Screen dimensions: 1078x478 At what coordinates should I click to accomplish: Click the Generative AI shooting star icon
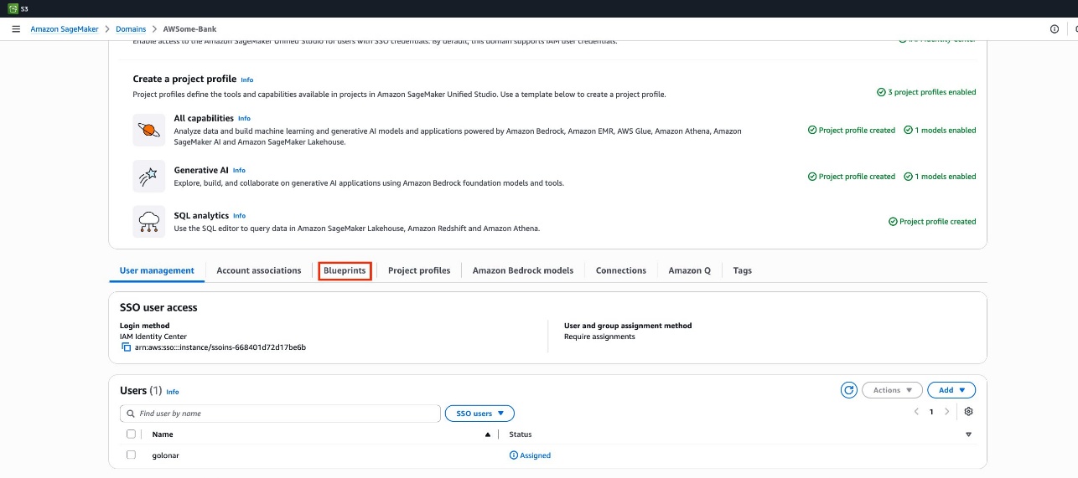149,176
